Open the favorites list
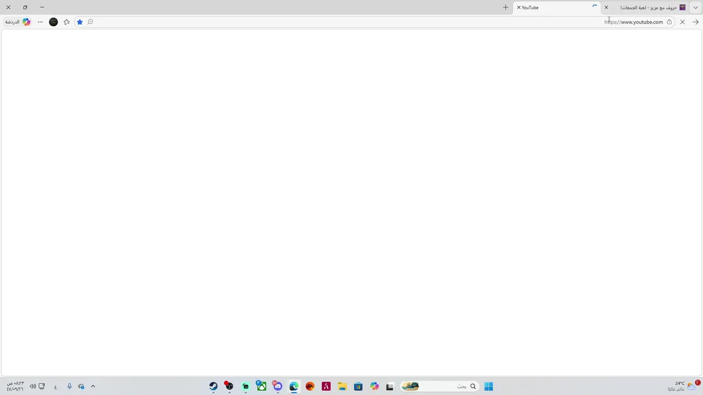This screenshot has width=703, height=395. 66,22
